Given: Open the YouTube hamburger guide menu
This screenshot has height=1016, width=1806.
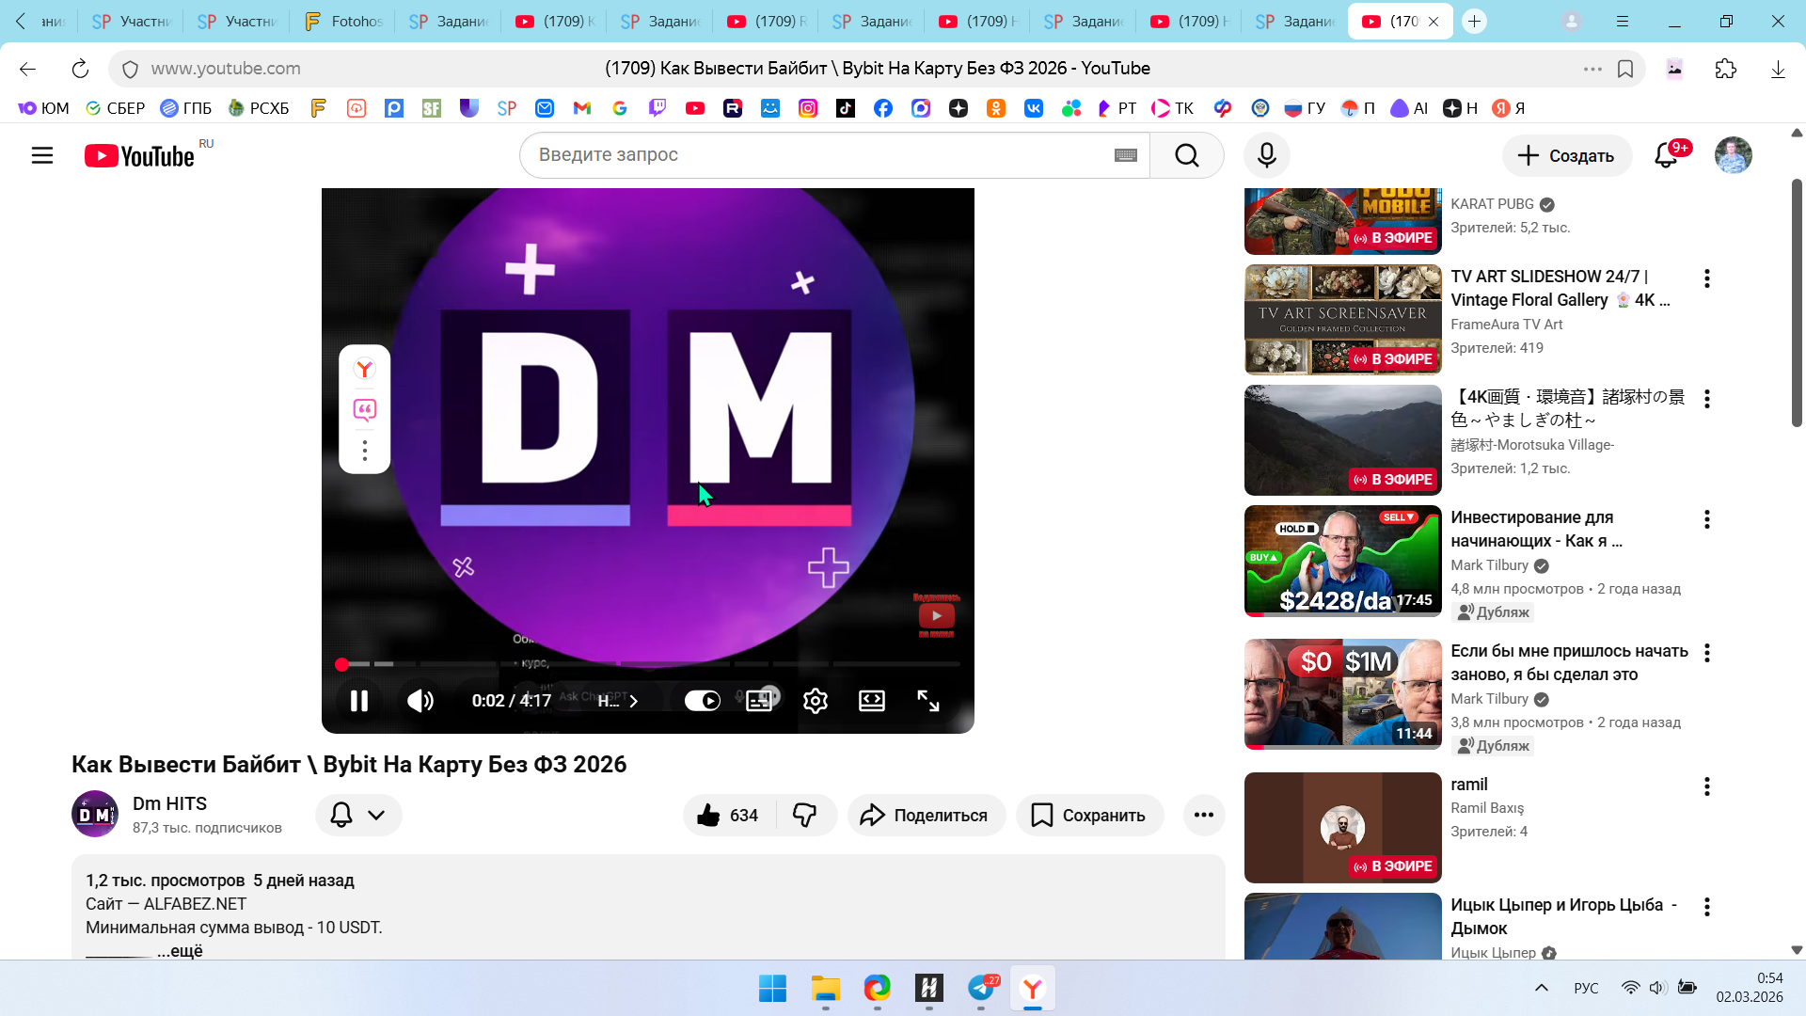Looking at the screenshot, I should point(42,155).
